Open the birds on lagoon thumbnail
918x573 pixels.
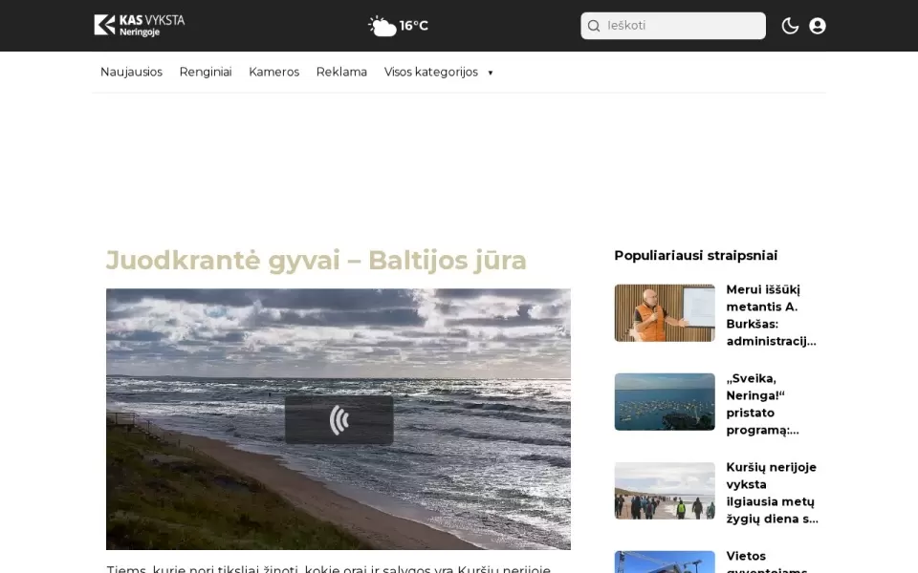pyautogui.click(x=665, y=402)
